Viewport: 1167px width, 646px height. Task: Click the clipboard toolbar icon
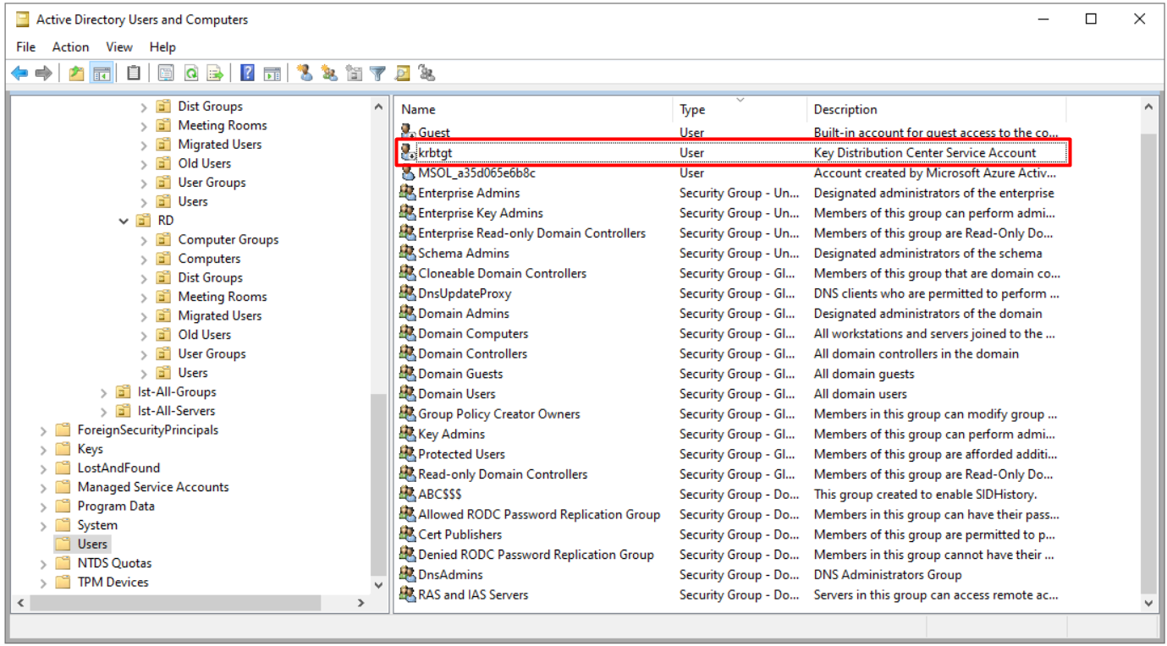click(x=134, y=74)
